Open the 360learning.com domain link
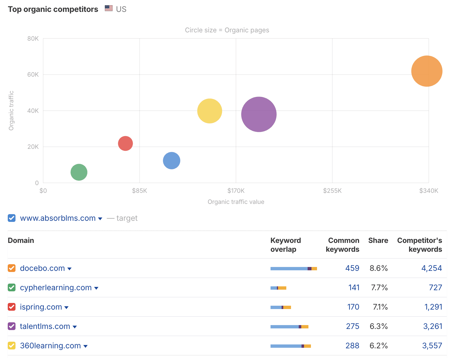This screenshot has height=358, width=452. point(50,346)
